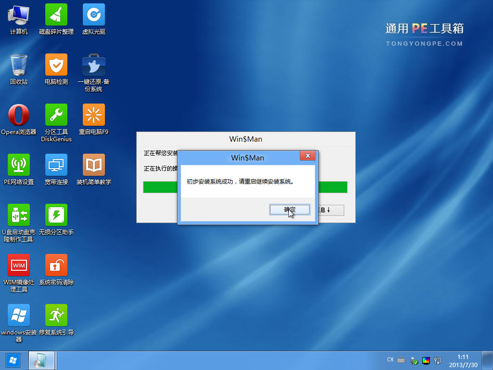Viewport: 493px width, 370px height.
Task: Click the Start button on taskbar
Action: click(x=13, y=360)
